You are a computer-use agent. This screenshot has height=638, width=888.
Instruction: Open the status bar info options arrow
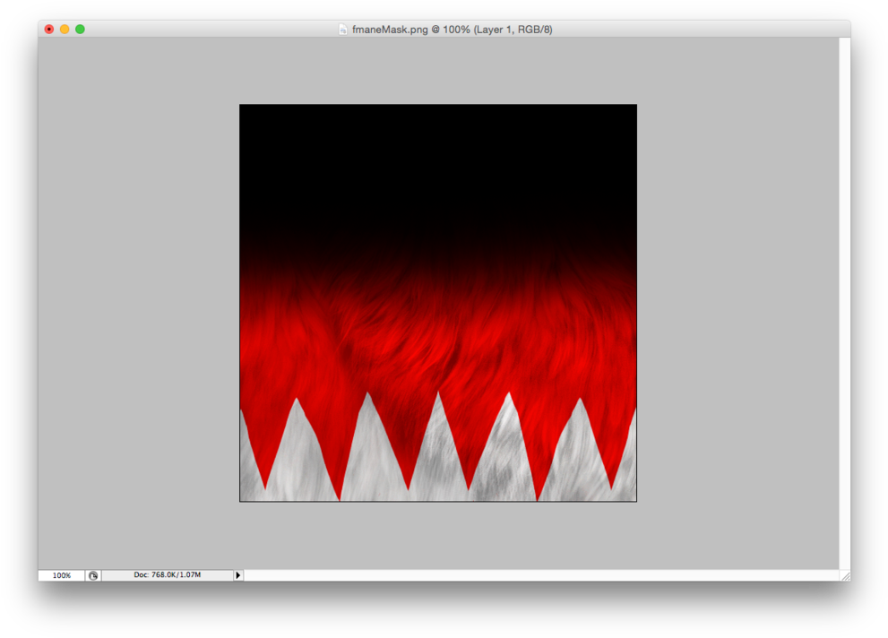click(x=238, y=575)
